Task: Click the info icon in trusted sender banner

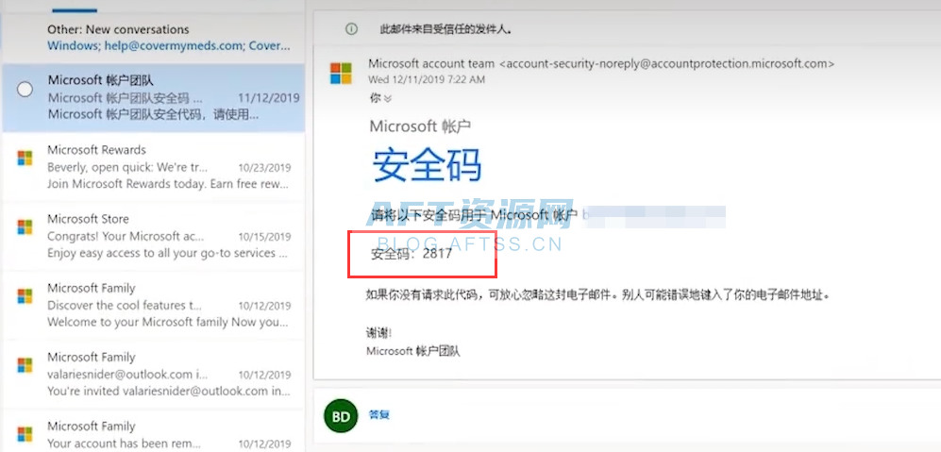Action: click(x=351, y=29)
